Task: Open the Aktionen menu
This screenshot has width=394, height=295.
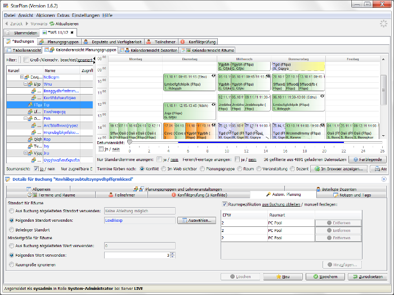Action: [x=45, y=15]
